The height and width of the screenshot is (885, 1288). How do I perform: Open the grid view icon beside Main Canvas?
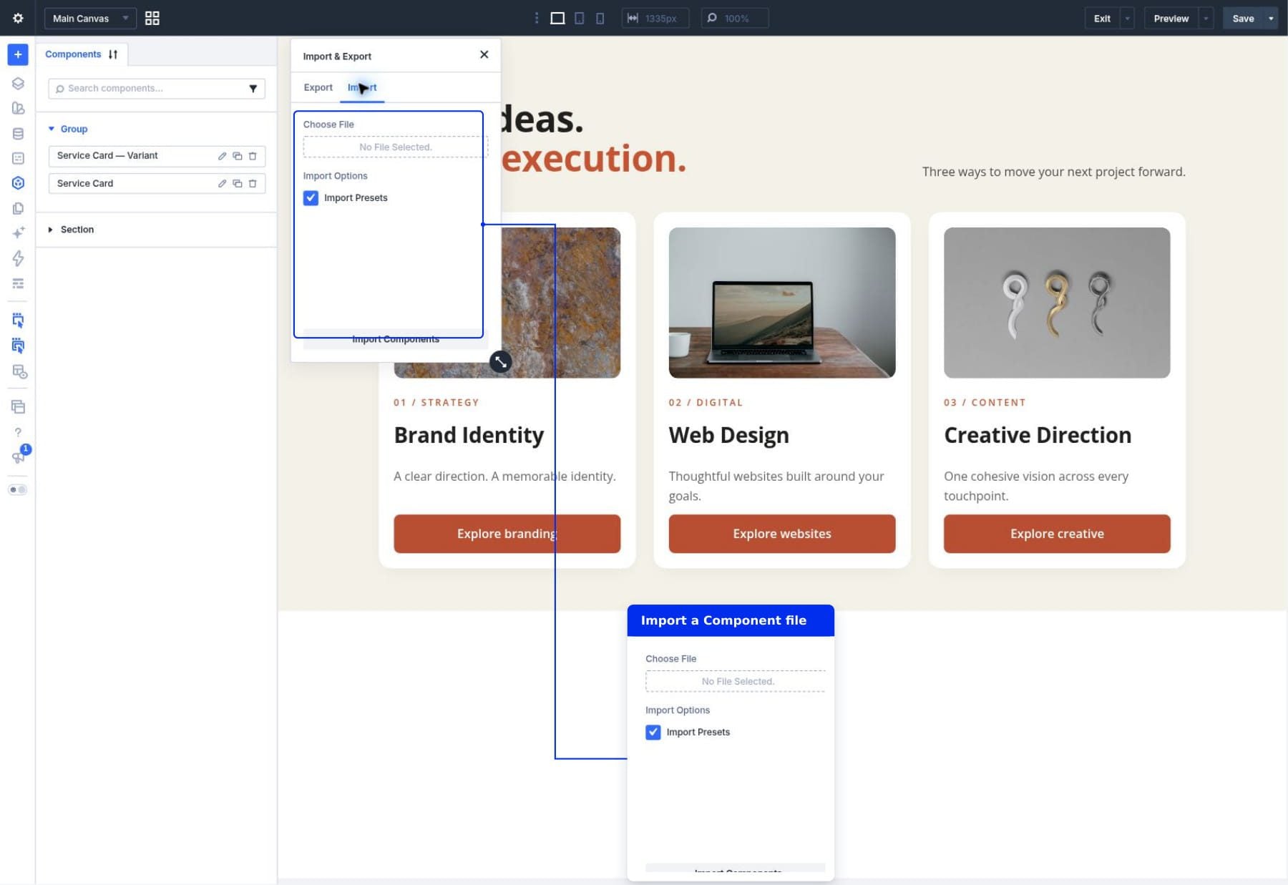[x=152, y=18]
